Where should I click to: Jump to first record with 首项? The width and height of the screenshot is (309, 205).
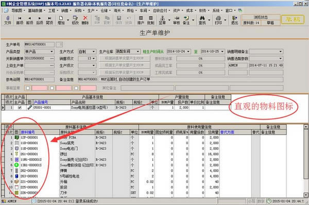[x=20, y=20]
